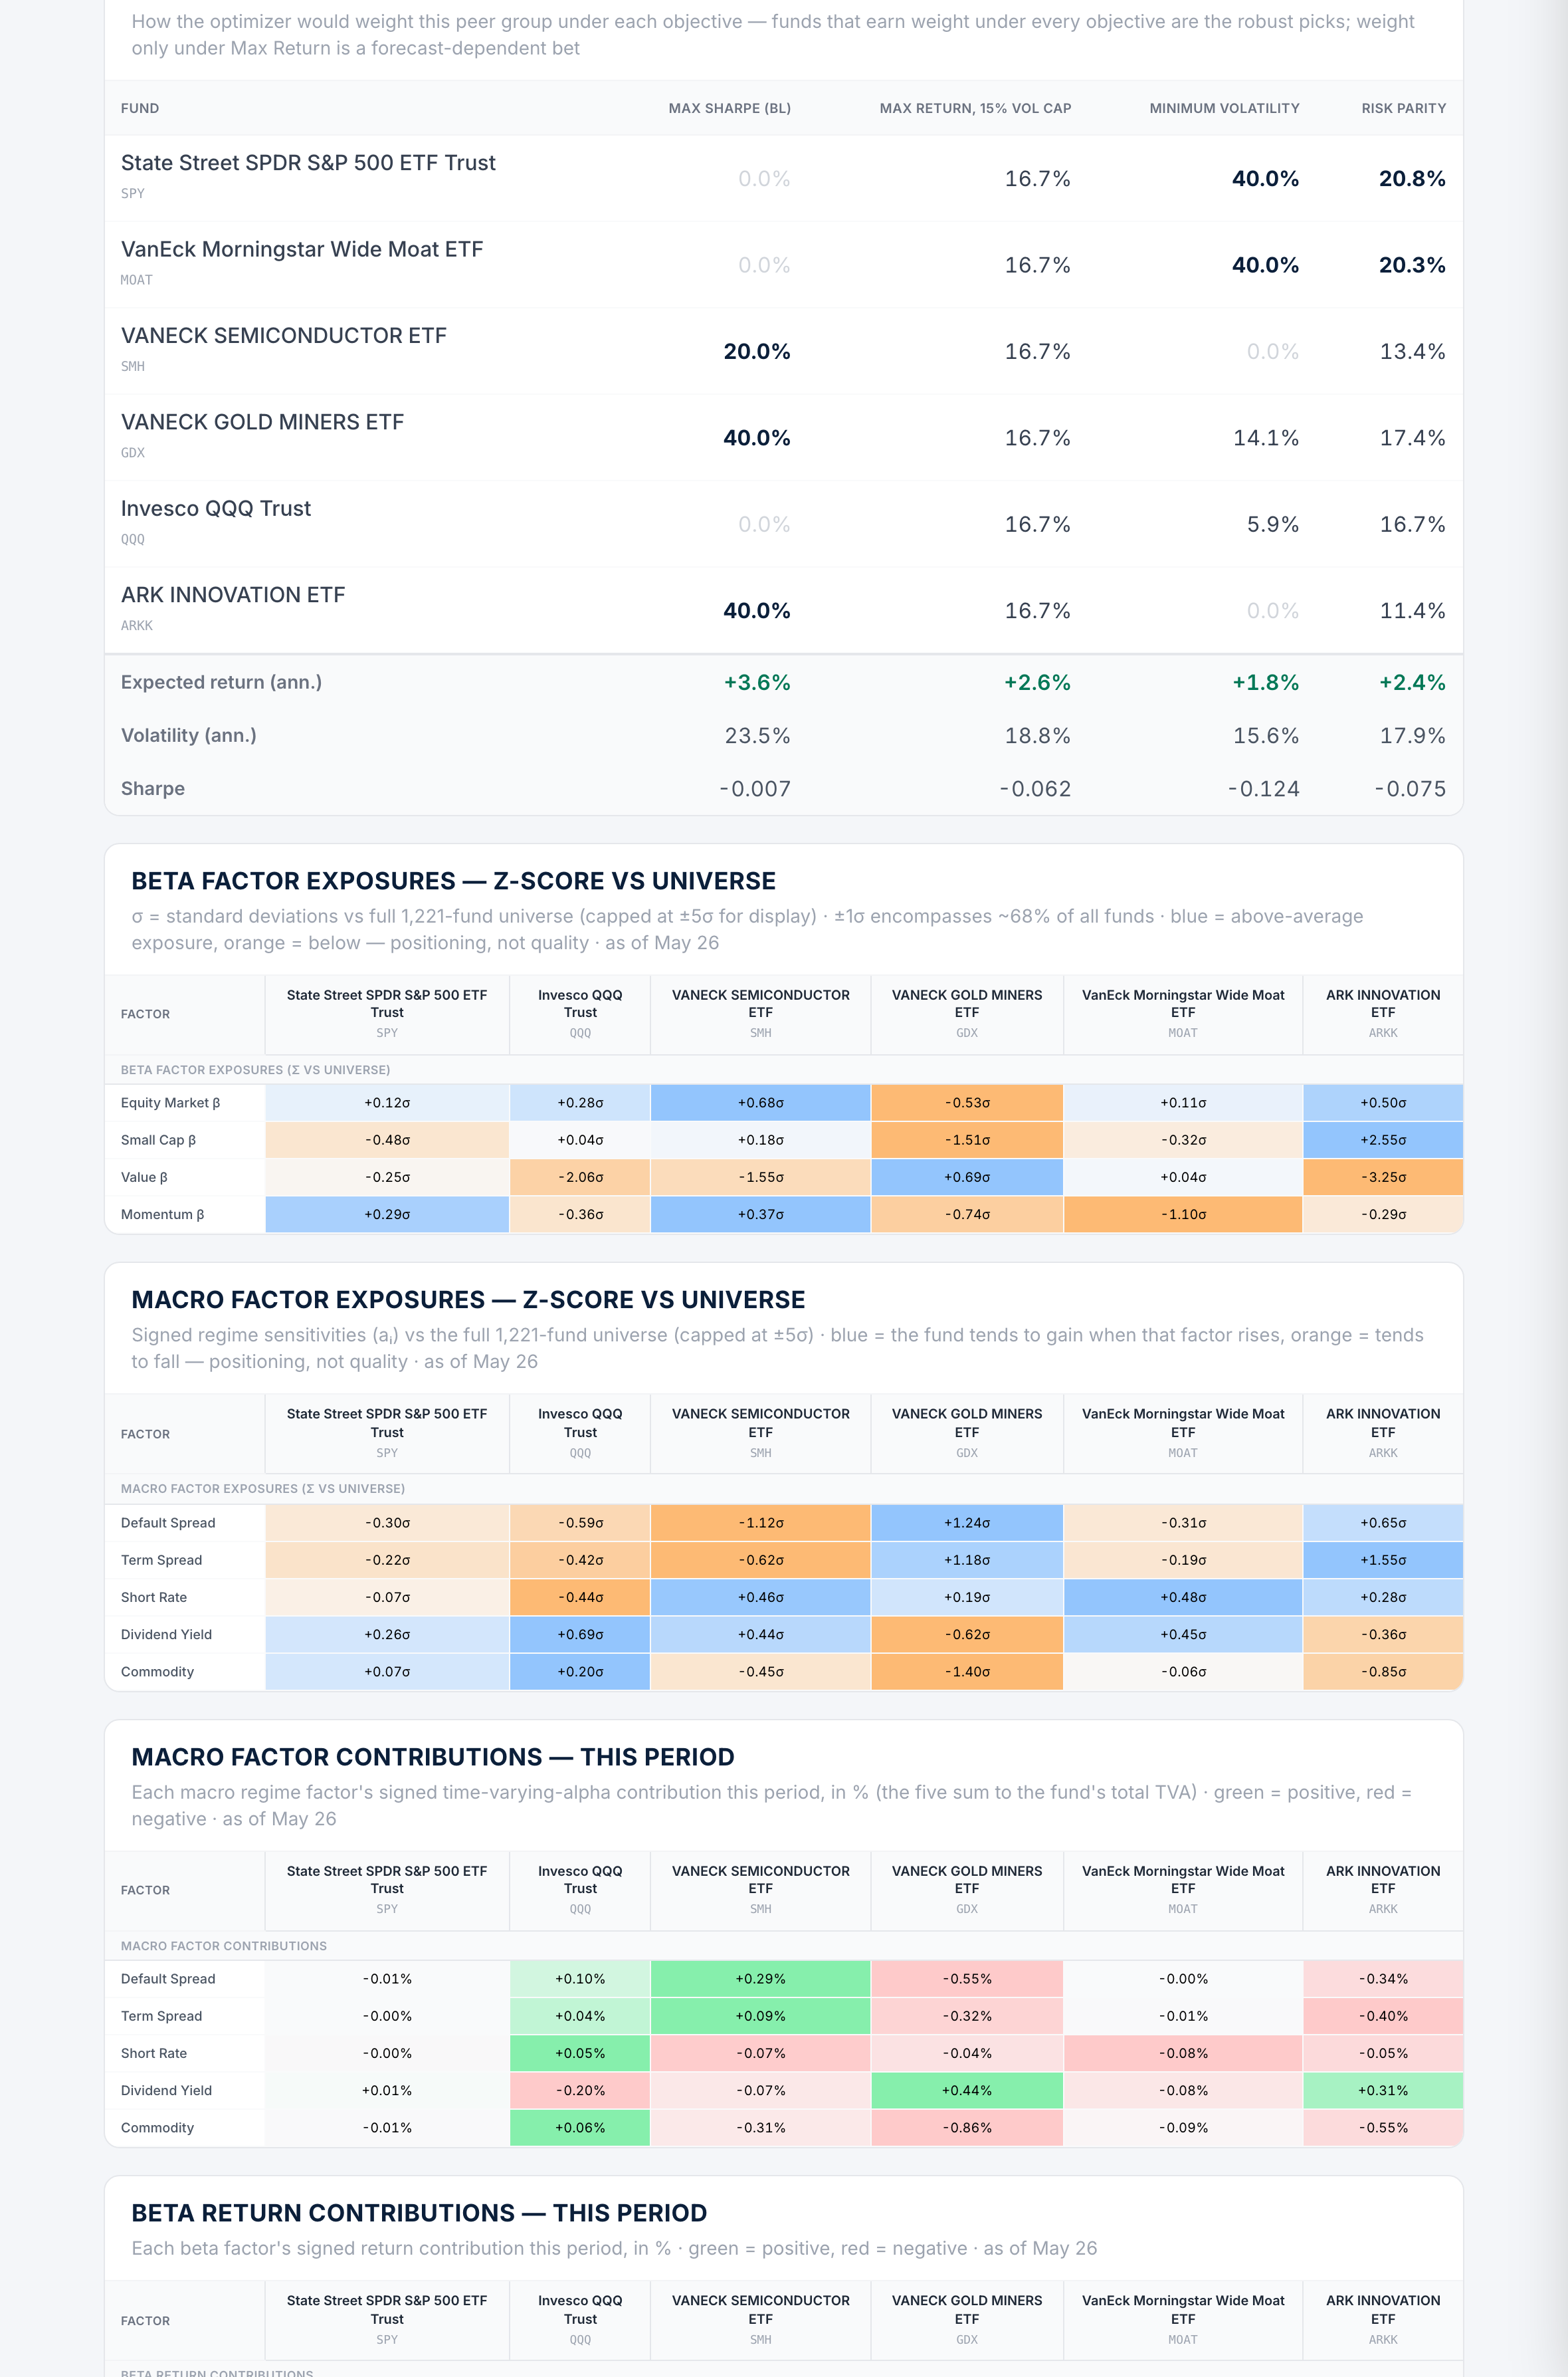Click the 20.3% risk parity weight for MOAT
Viewport: 1568px width, 2377px height.
1412,265
